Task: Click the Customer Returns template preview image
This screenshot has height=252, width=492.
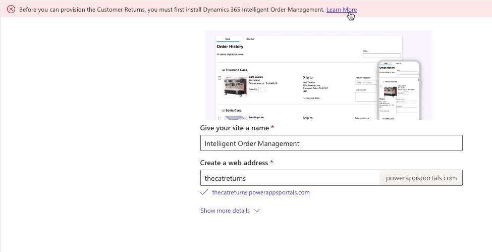Action: point(319,75)
